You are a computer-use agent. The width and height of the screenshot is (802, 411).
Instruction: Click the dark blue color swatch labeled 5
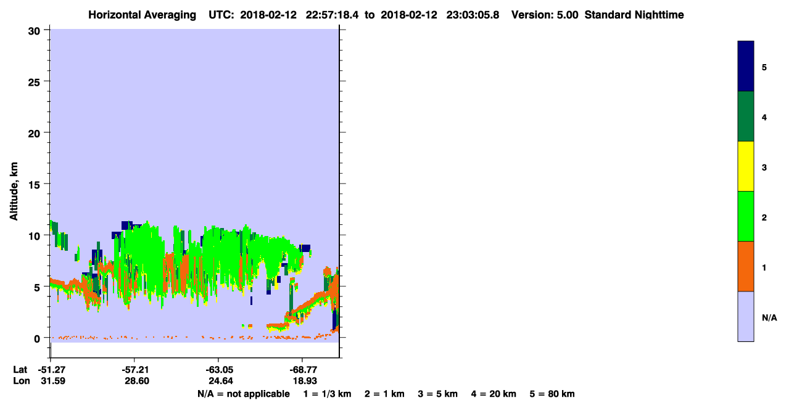[x=746, y=66]
